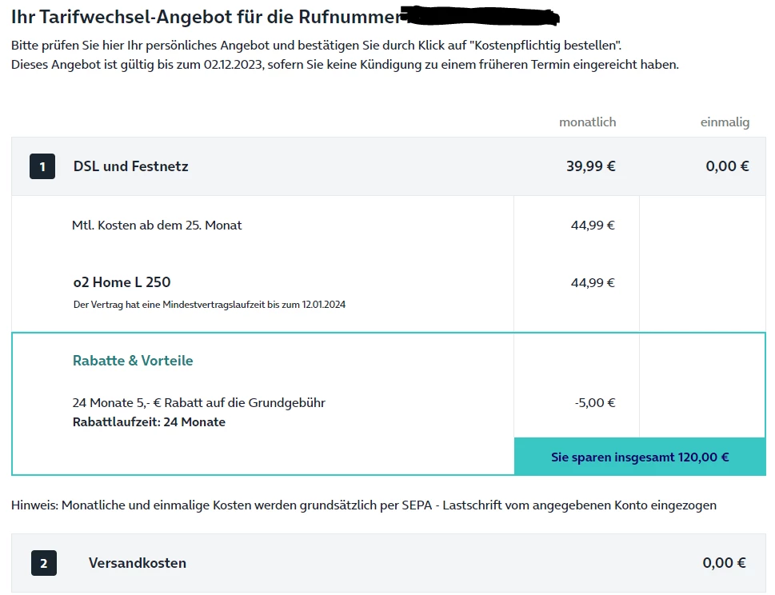Screen dimensions: 775x595
Task: Expand the Versandkosten section
Action: 138,563
